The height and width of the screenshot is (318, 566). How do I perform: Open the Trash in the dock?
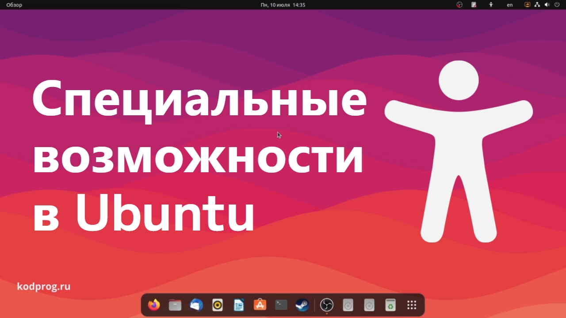390,305
